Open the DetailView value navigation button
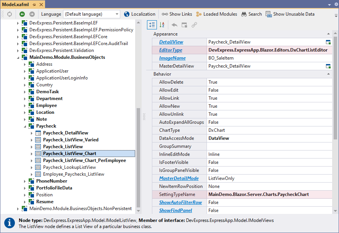The width and height of the screenshot is (339, 233). point(328,42)
